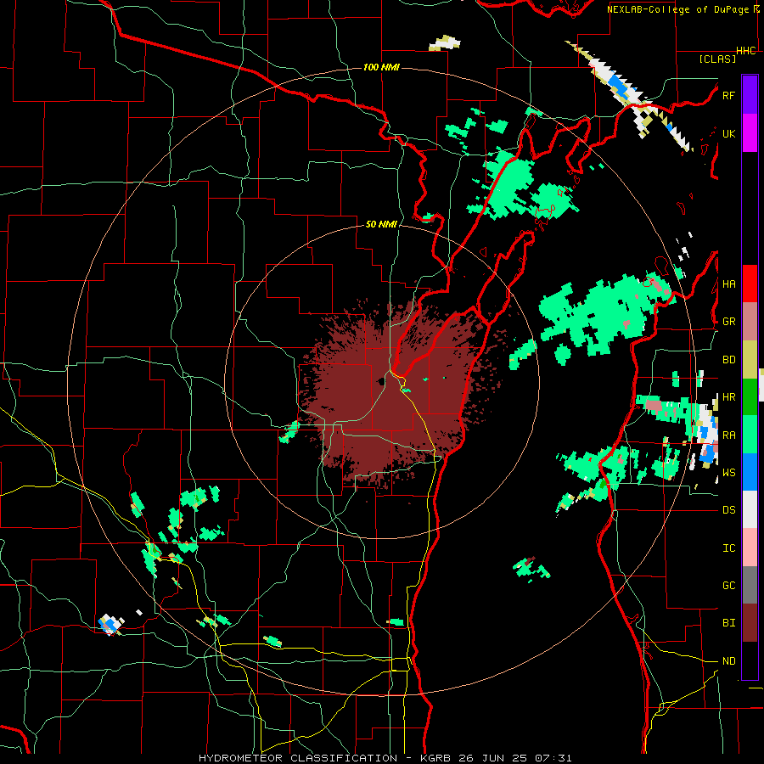The height and width of the screenshot is (764, 764).
Task: Click the RF purple legend color swatch
Action: pyautogui.click(x=750, y=95)
